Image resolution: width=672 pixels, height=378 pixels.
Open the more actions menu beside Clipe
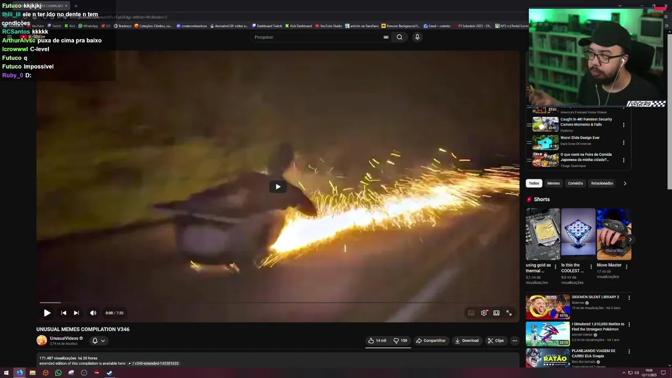click(x=514, y=341)
